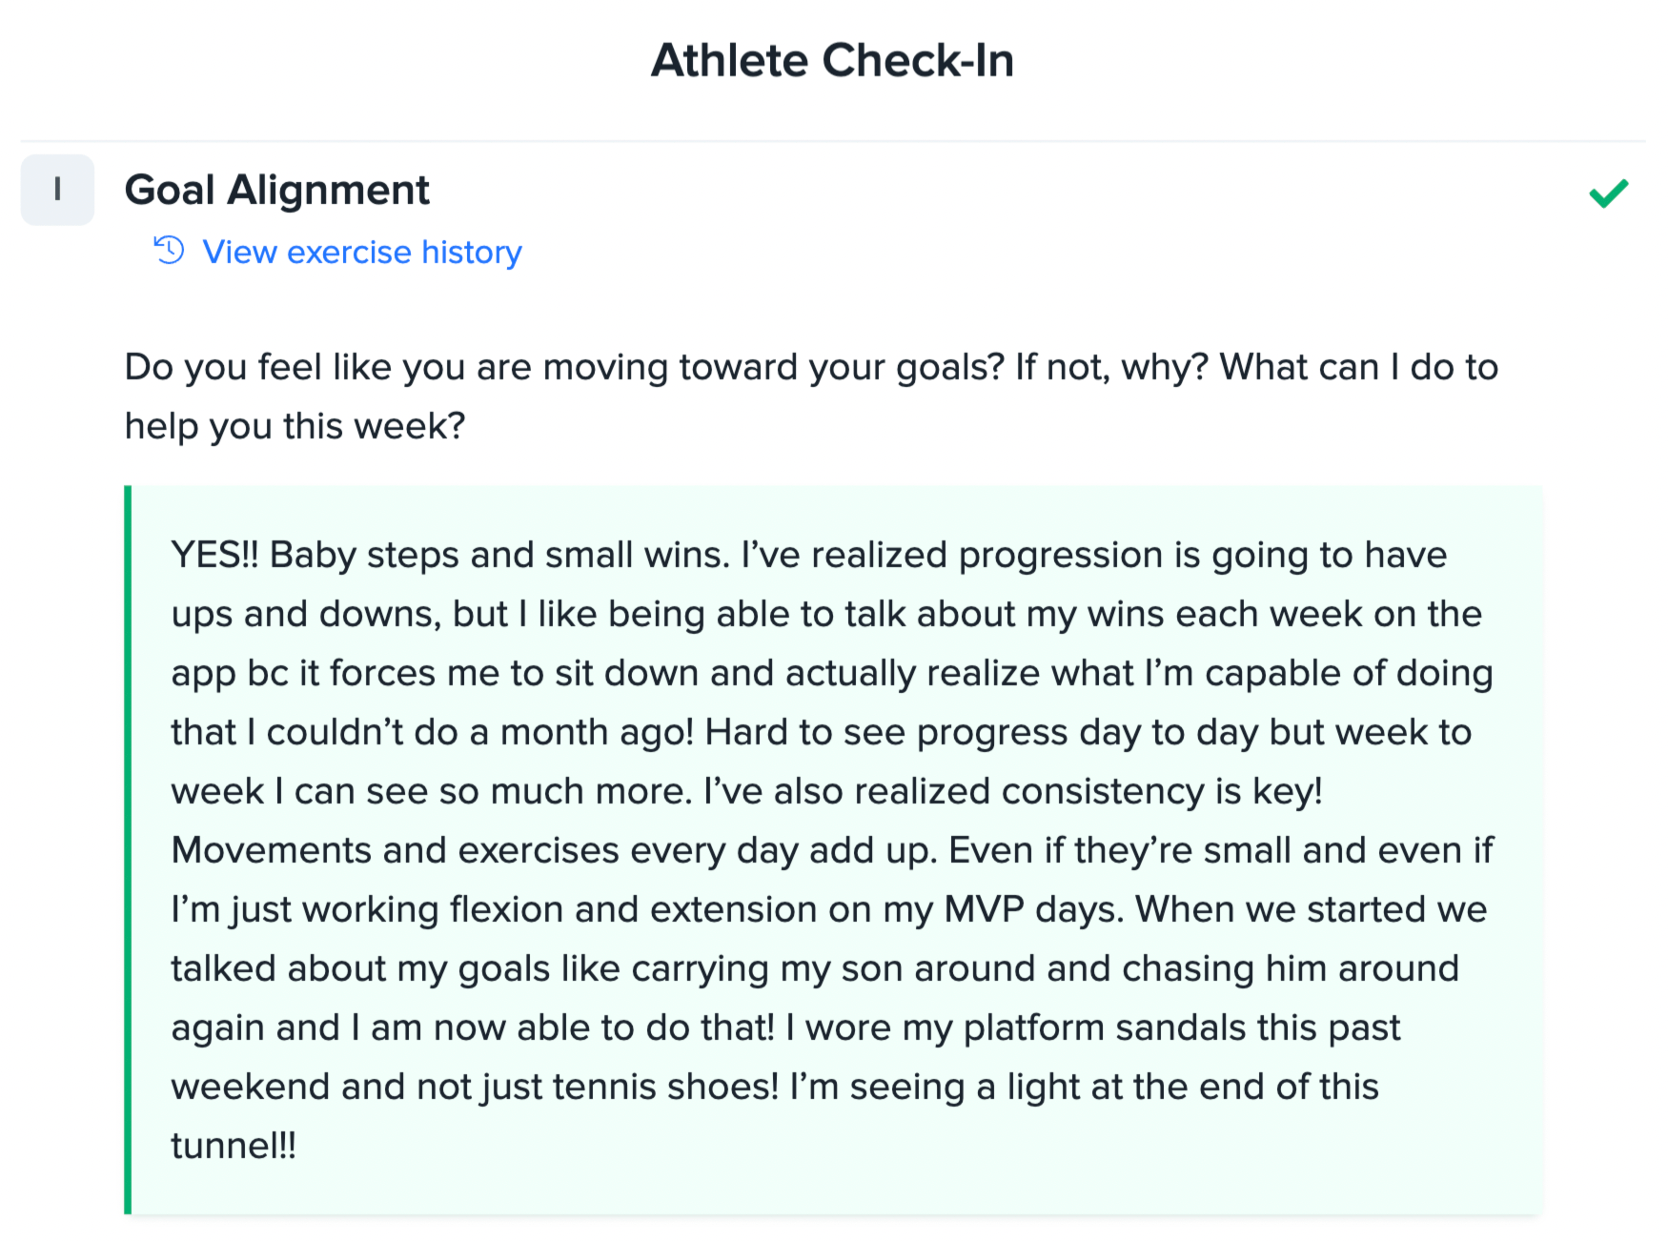This screenshot has width=1668, height=1241.
Task: Select the "I" section badge
Action: pyautogui.click(x=57, y=190)
